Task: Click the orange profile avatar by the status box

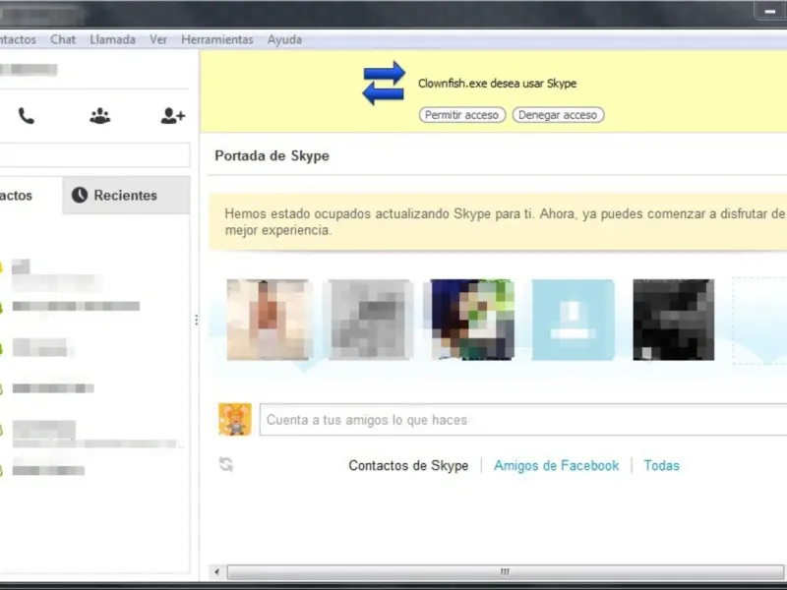Action: click(x=235, y=420)
